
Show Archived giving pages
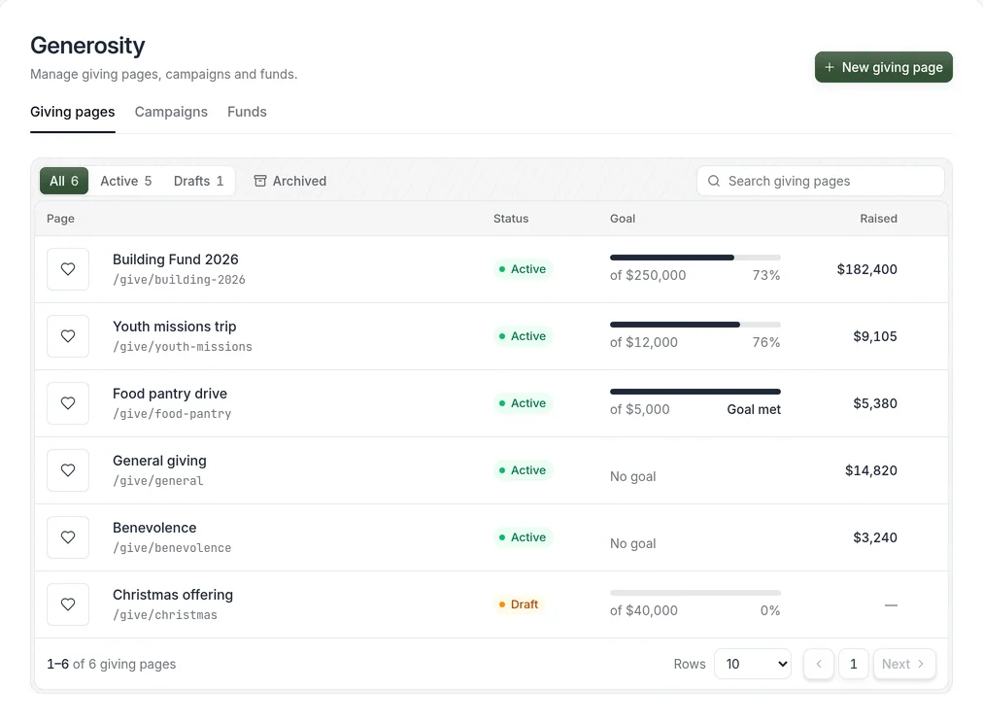(290, 181)
